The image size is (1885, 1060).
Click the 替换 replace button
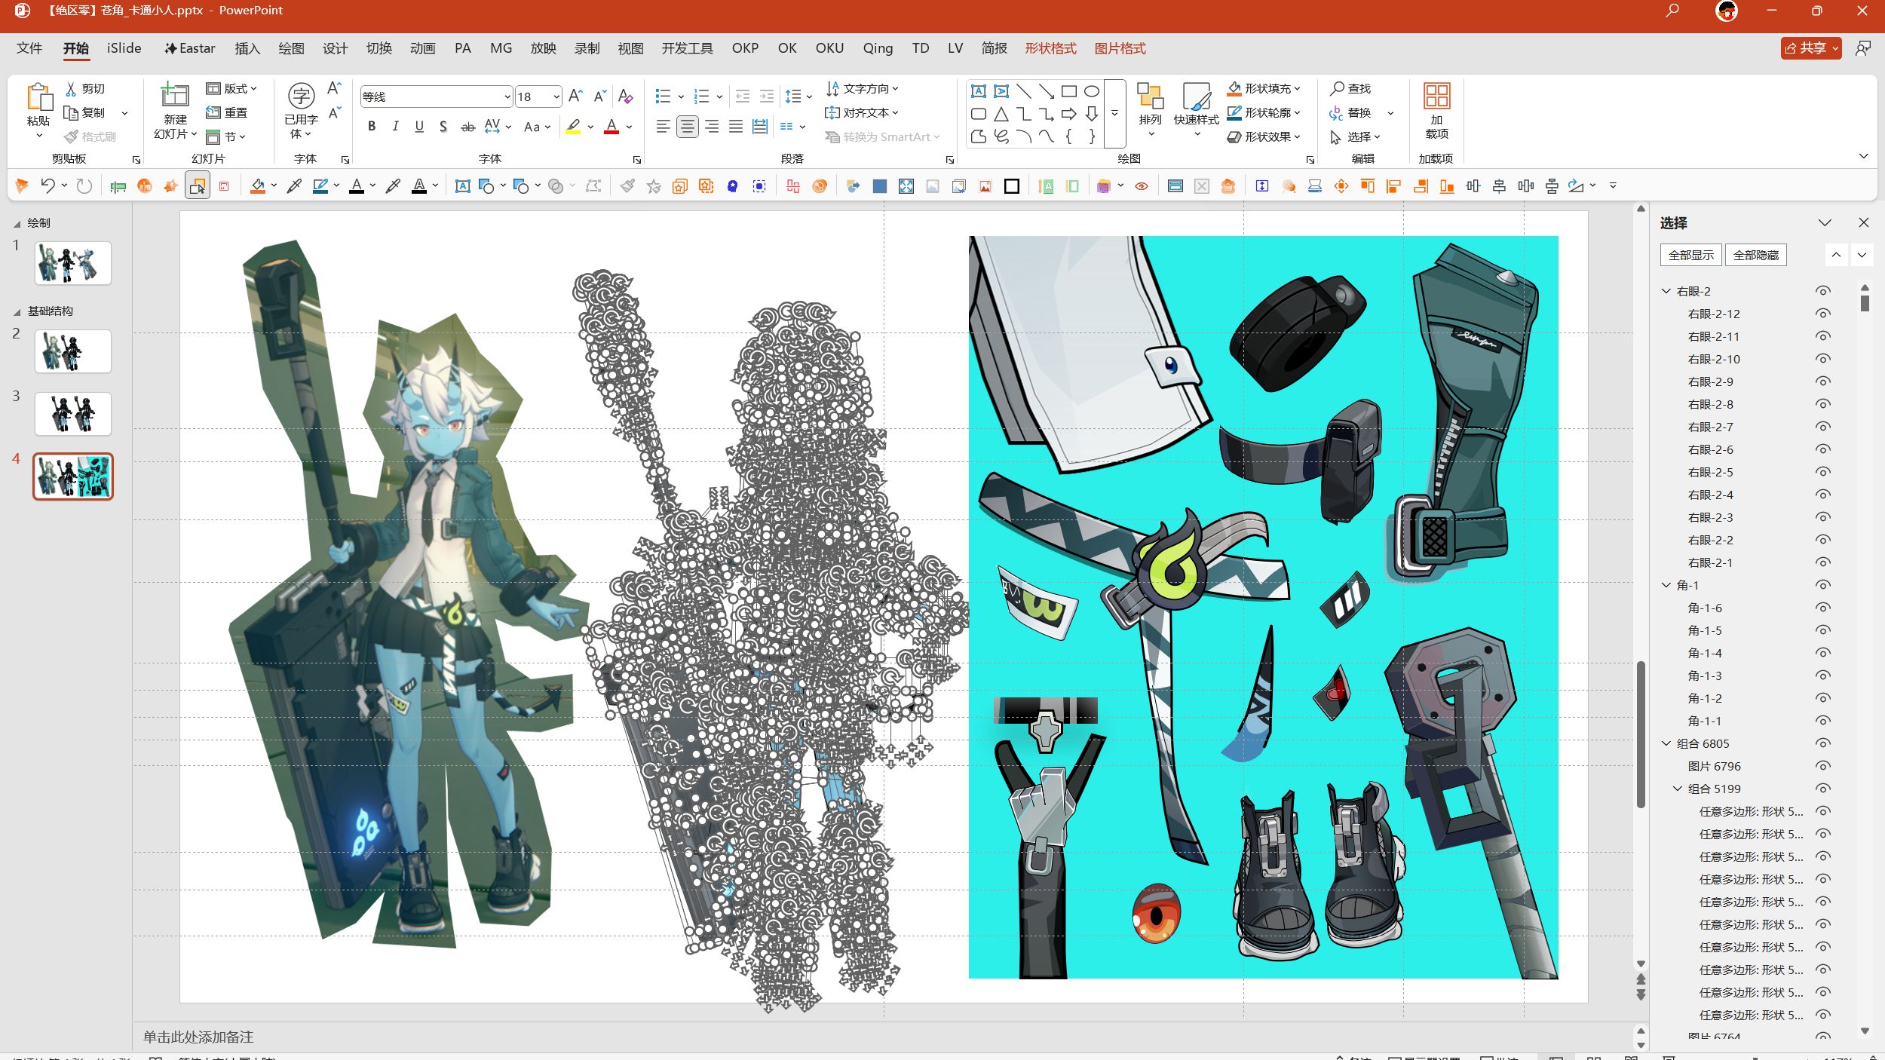click(1350, 112)
